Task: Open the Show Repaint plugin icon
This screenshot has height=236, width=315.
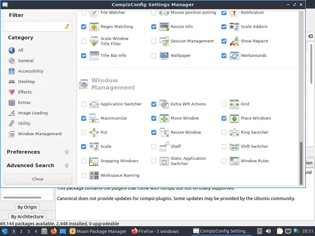Action: pyautogui.click(x=234, y=41)
